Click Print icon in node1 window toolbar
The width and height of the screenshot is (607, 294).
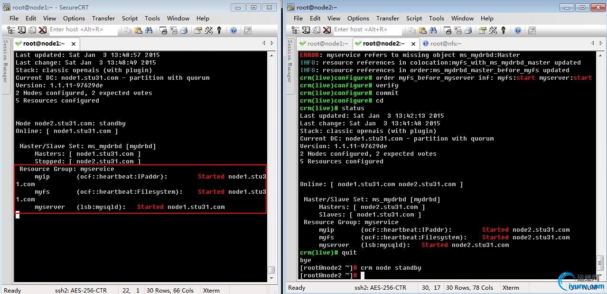(184, 30)
